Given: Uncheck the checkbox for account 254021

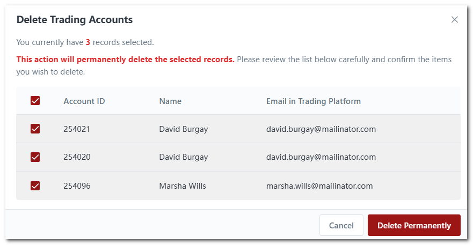Looking at the screenshot, I should [x=35, y=129].
